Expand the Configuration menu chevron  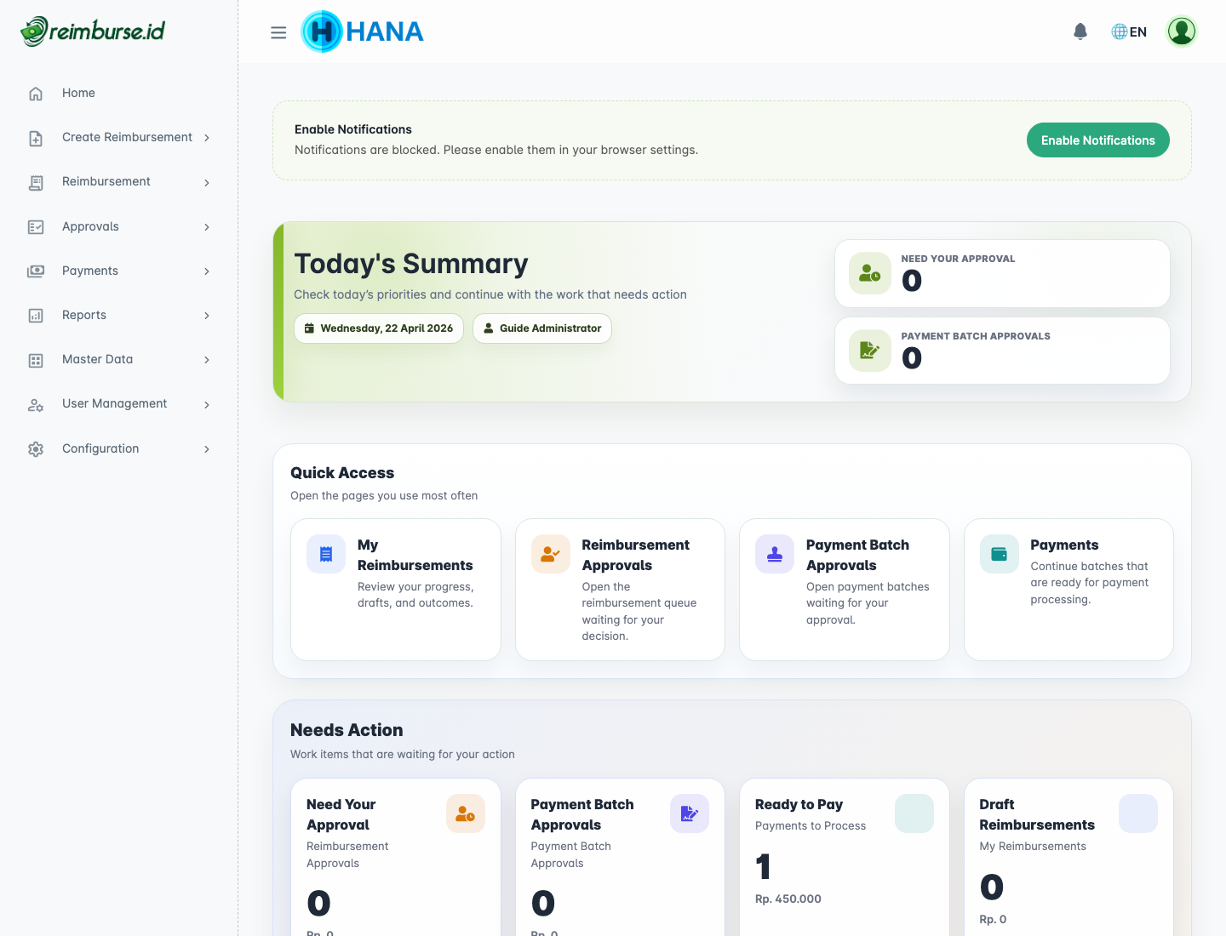(207, 449)
